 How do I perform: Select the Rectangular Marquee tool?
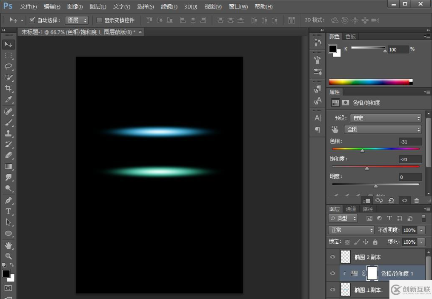pyautogui.click(x=8, y=55)
